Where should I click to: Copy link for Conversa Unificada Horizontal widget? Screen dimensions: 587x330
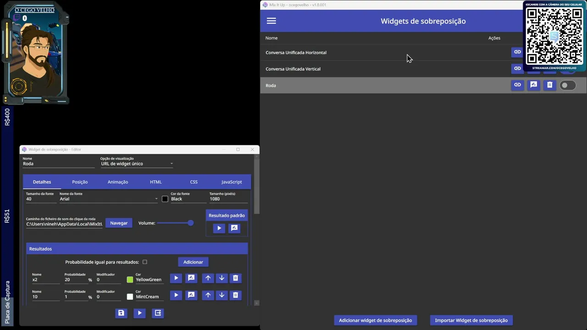coord(517,52)
